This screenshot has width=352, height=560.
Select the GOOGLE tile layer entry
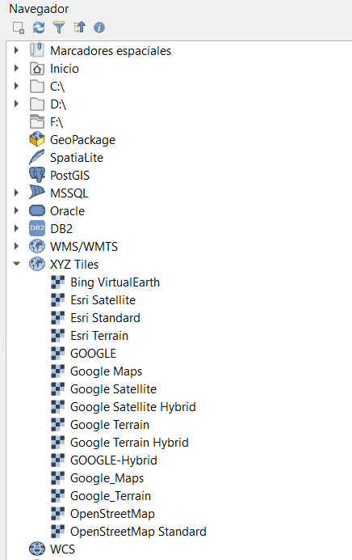94,354
